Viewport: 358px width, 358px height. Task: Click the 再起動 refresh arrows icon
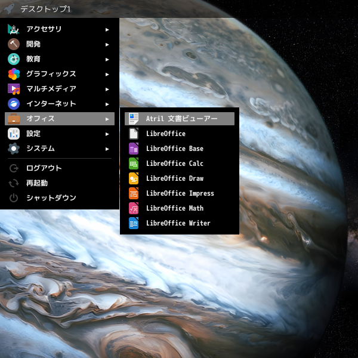14,183
